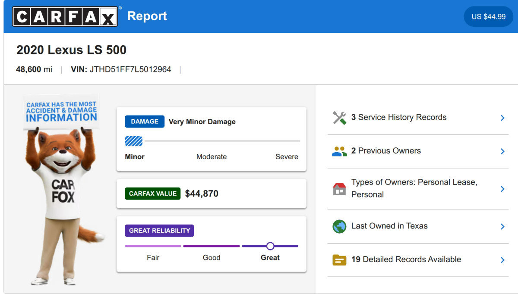The width and height of the screenshot is (518, 294).
Task: Click the 3 Service History Records link
Action: tap(399, 117)
